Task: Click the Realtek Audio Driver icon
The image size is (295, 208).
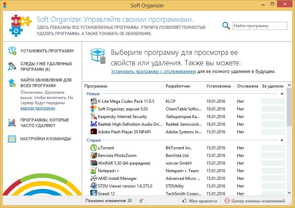Action: [94, 124]
